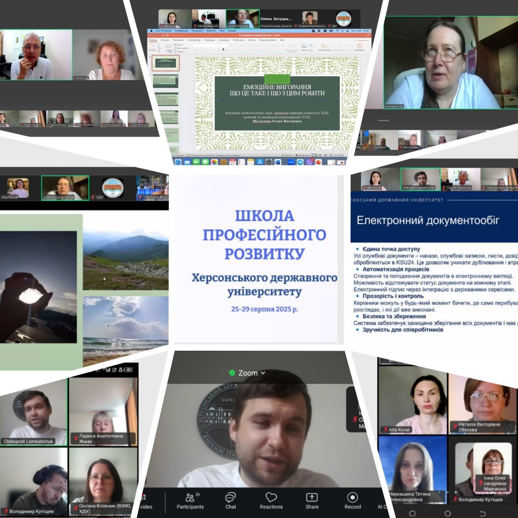
Task: Start screen Share from Zoom toolbar
Action: click(x=312, y=501)
